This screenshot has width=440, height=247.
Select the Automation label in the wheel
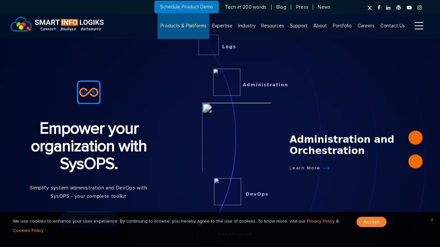234,234
